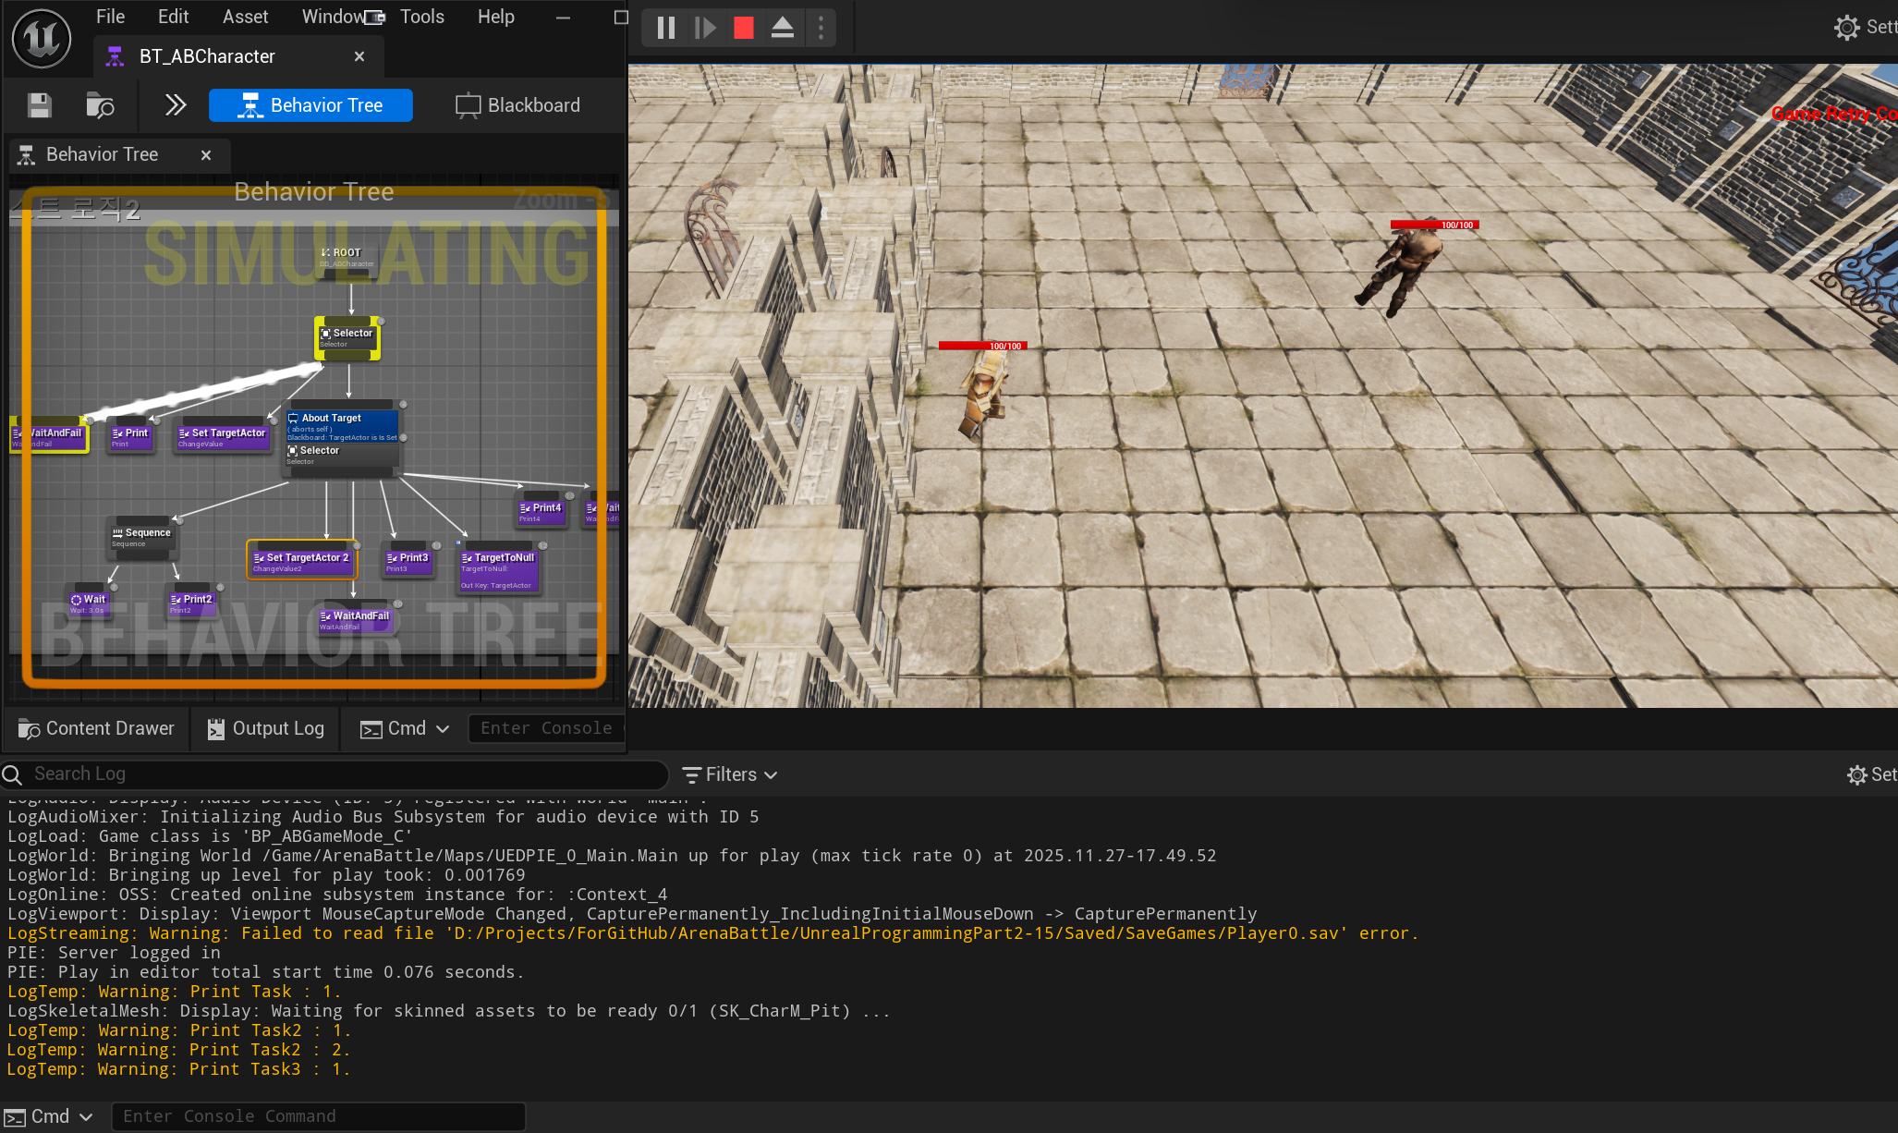Click the eject from player icon

782,28
